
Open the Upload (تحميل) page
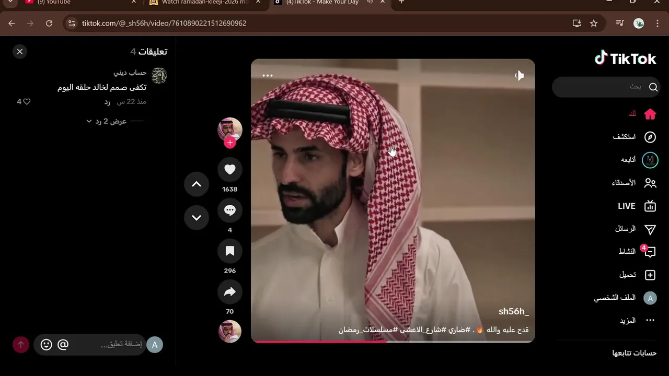click(x=637, y=275)
